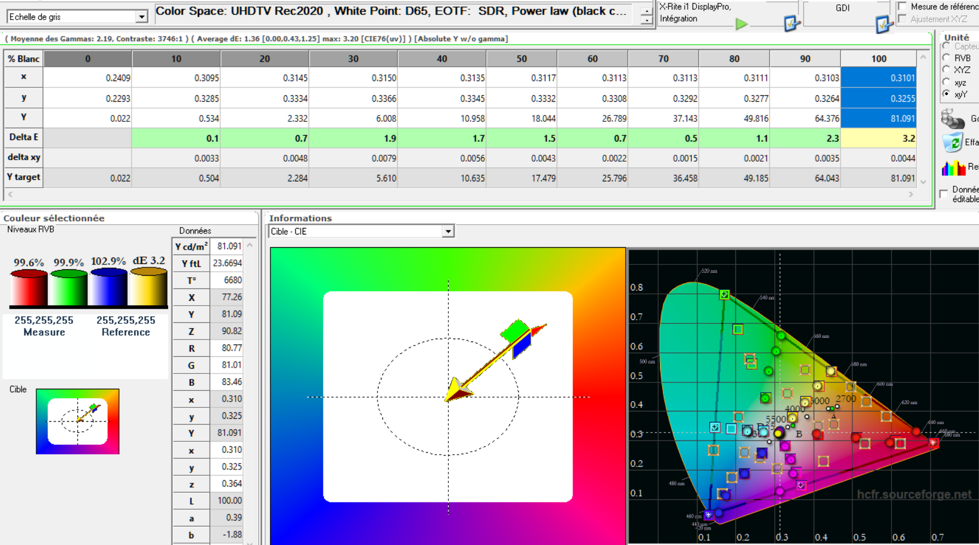
Task: Click the Y target row header
Action: point(24,177)
